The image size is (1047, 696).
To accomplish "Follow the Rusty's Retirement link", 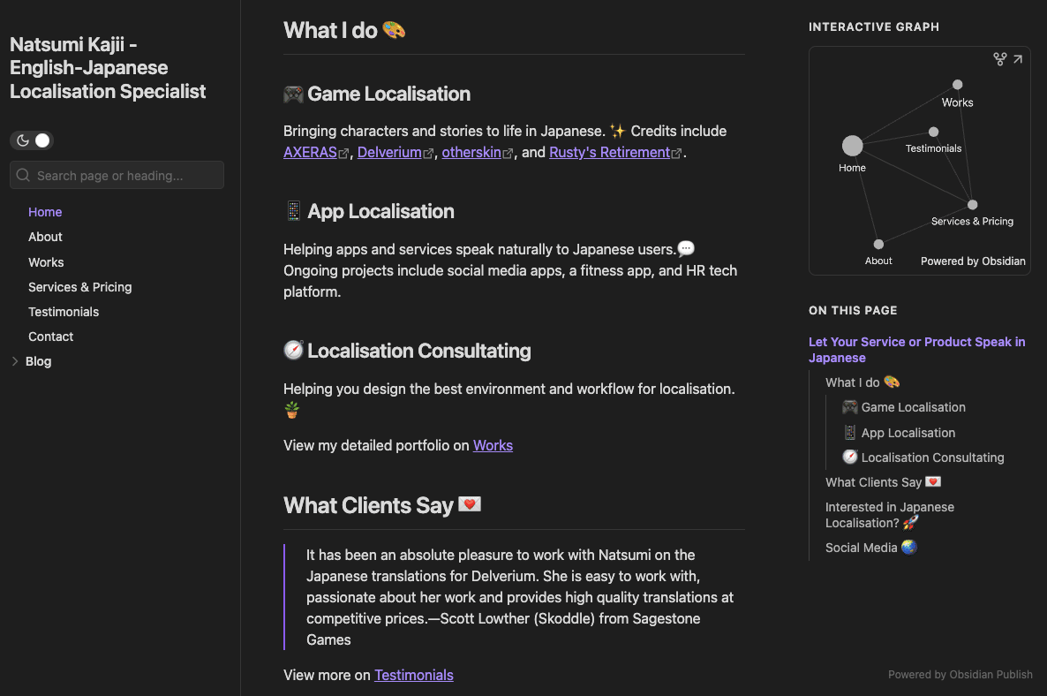I will click(x=609, y=153).
